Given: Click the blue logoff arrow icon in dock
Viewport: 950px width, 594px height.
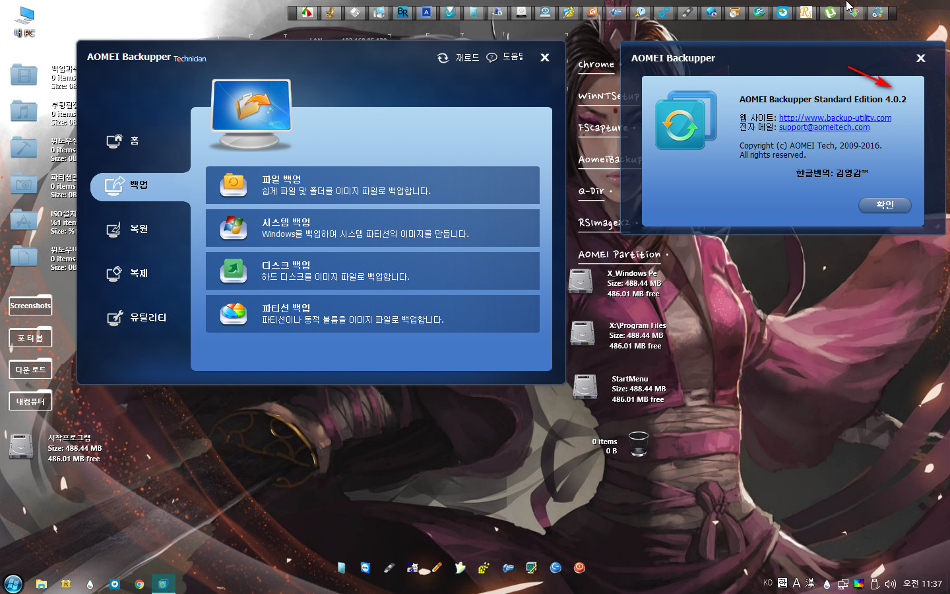Looking at the screenshot, I should tap(555, 568).
